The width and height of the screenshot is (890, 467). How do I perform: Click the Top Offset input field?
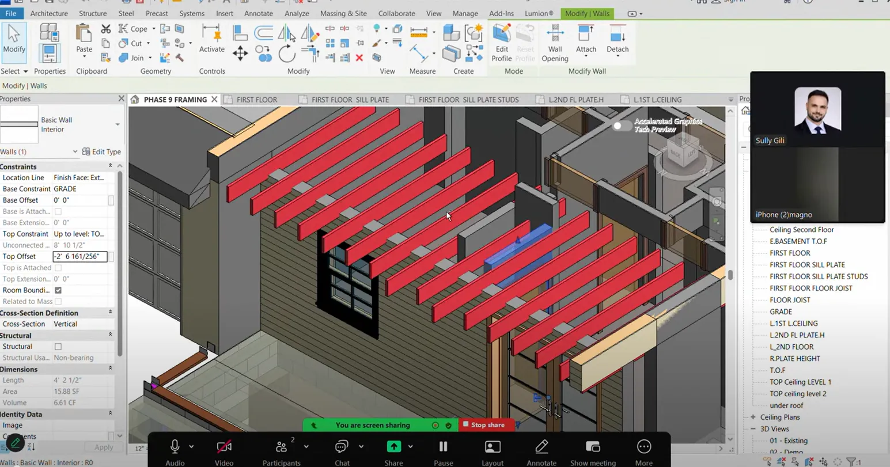(79, 256)
